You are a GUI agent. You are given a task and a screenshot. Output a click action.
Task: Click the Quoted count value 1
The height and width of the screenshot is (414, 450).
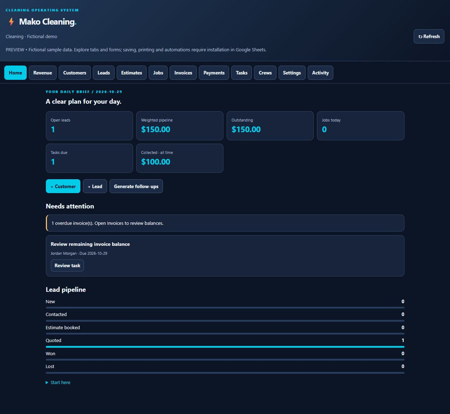[x=403, y=340]
